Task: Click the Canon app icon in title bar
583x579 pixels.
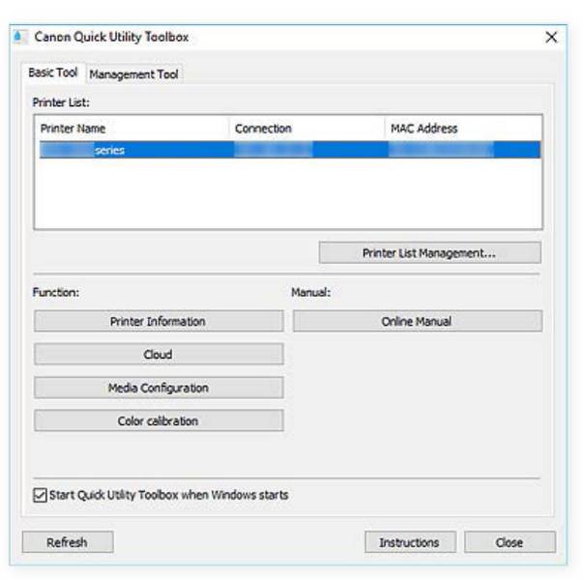Action: 20,37
